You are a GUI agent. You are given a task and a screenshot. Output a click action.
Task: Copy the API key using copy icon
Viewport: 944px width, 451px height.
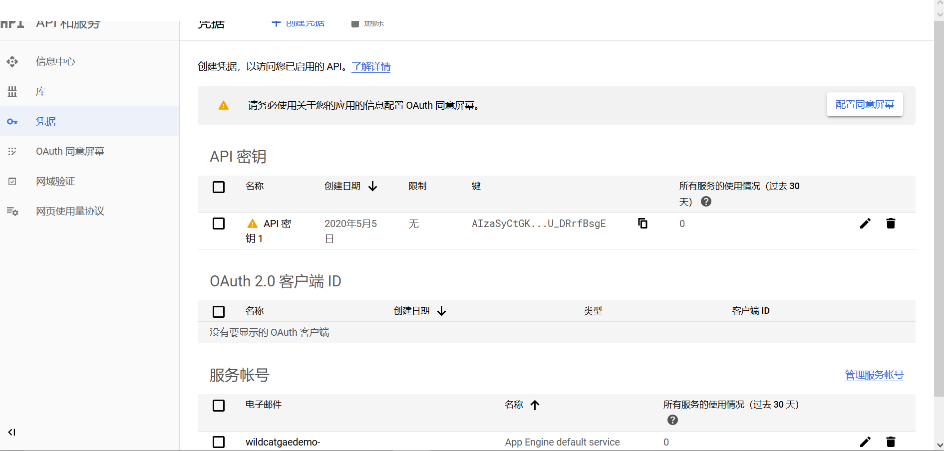642,224
